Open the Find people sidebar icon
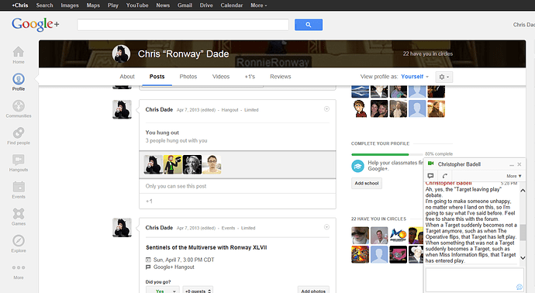The image size is (535, 293). [x=19, y=136]
